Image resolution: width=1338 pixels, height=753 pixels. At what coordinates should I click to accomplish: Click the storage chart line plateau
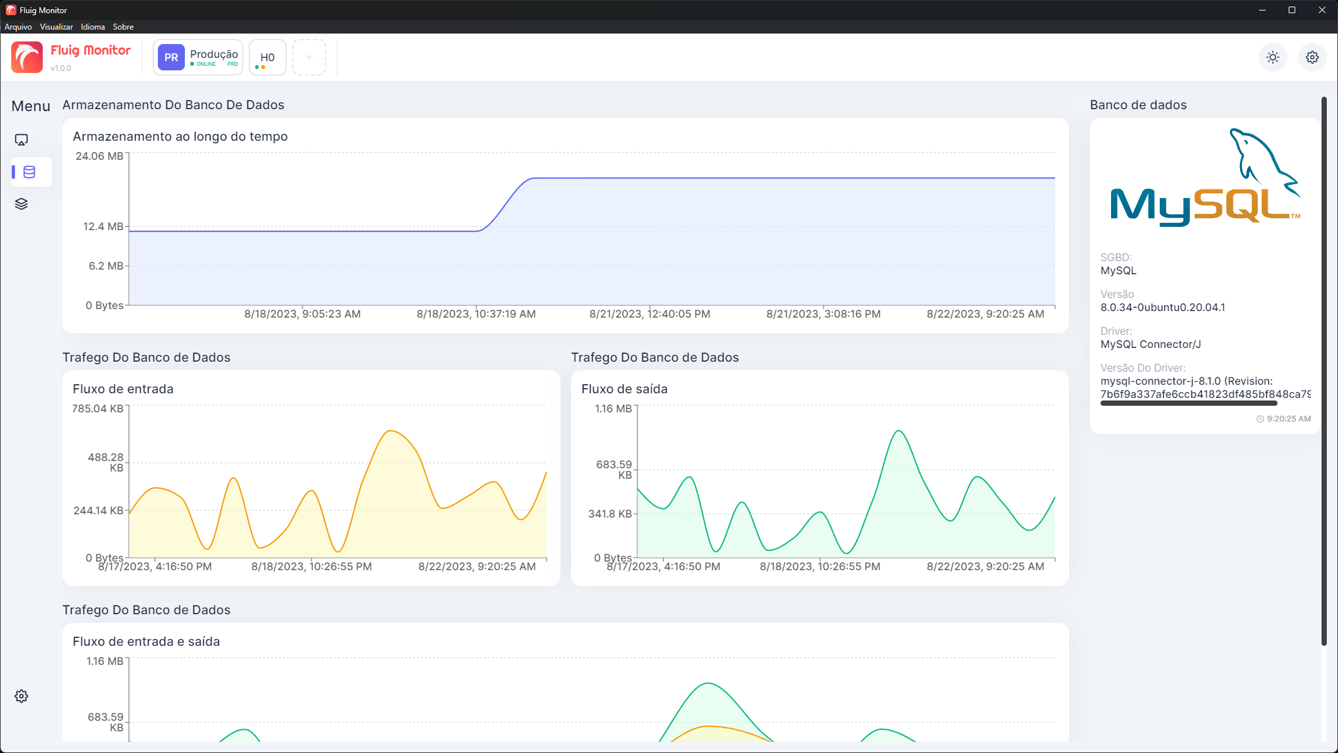click(x=789, y=178)
